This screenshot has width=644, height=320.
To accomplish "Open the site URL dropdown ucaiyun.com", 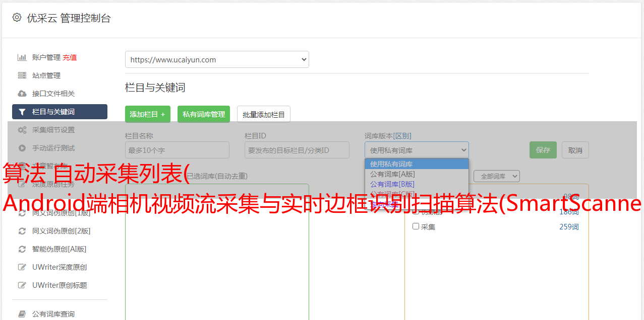I will (x=217, y=59).
